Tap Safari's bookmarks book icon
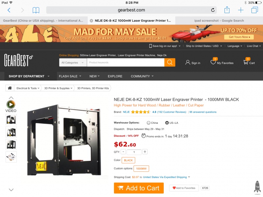 point(36,10)
